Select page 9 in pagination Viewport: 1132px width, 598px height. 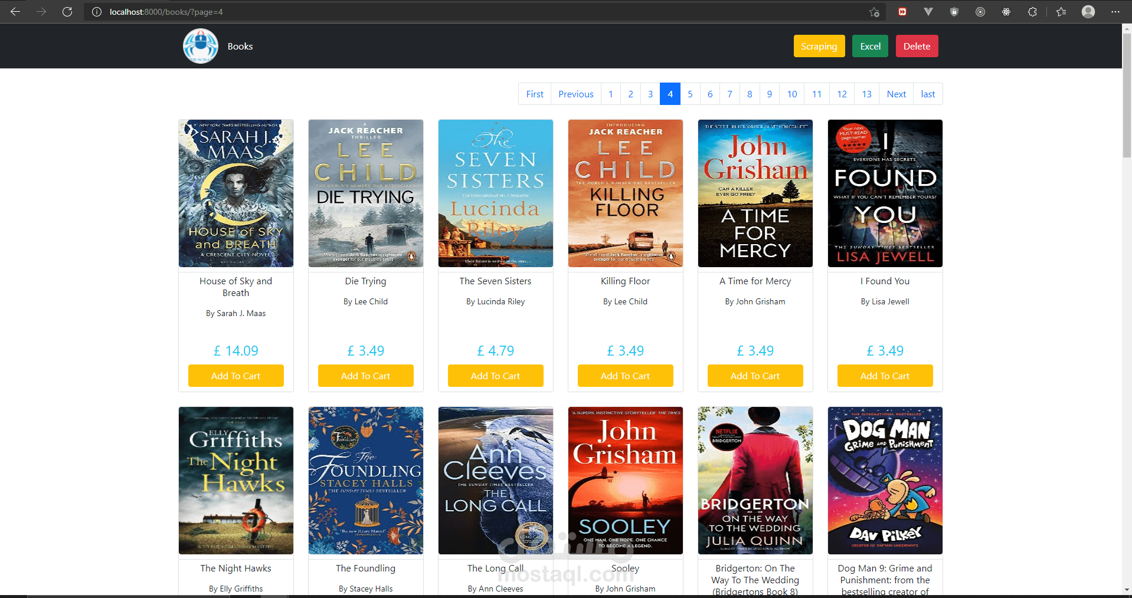pos(770,94)
